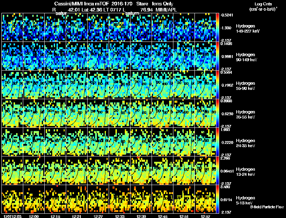Select the 12:03 panel in the 149-227 keV row
286x218 pixels.
(x=13, y=28)
